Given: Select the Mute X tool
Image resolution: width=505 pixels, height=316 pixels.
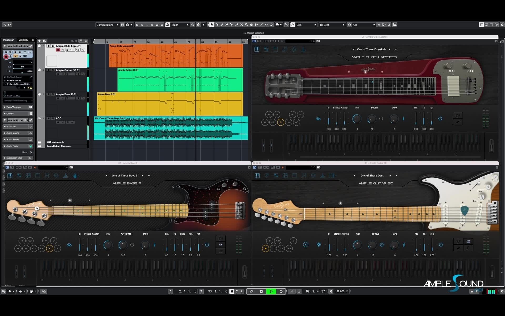Looking at the screenshot, I should coord(241,25).
